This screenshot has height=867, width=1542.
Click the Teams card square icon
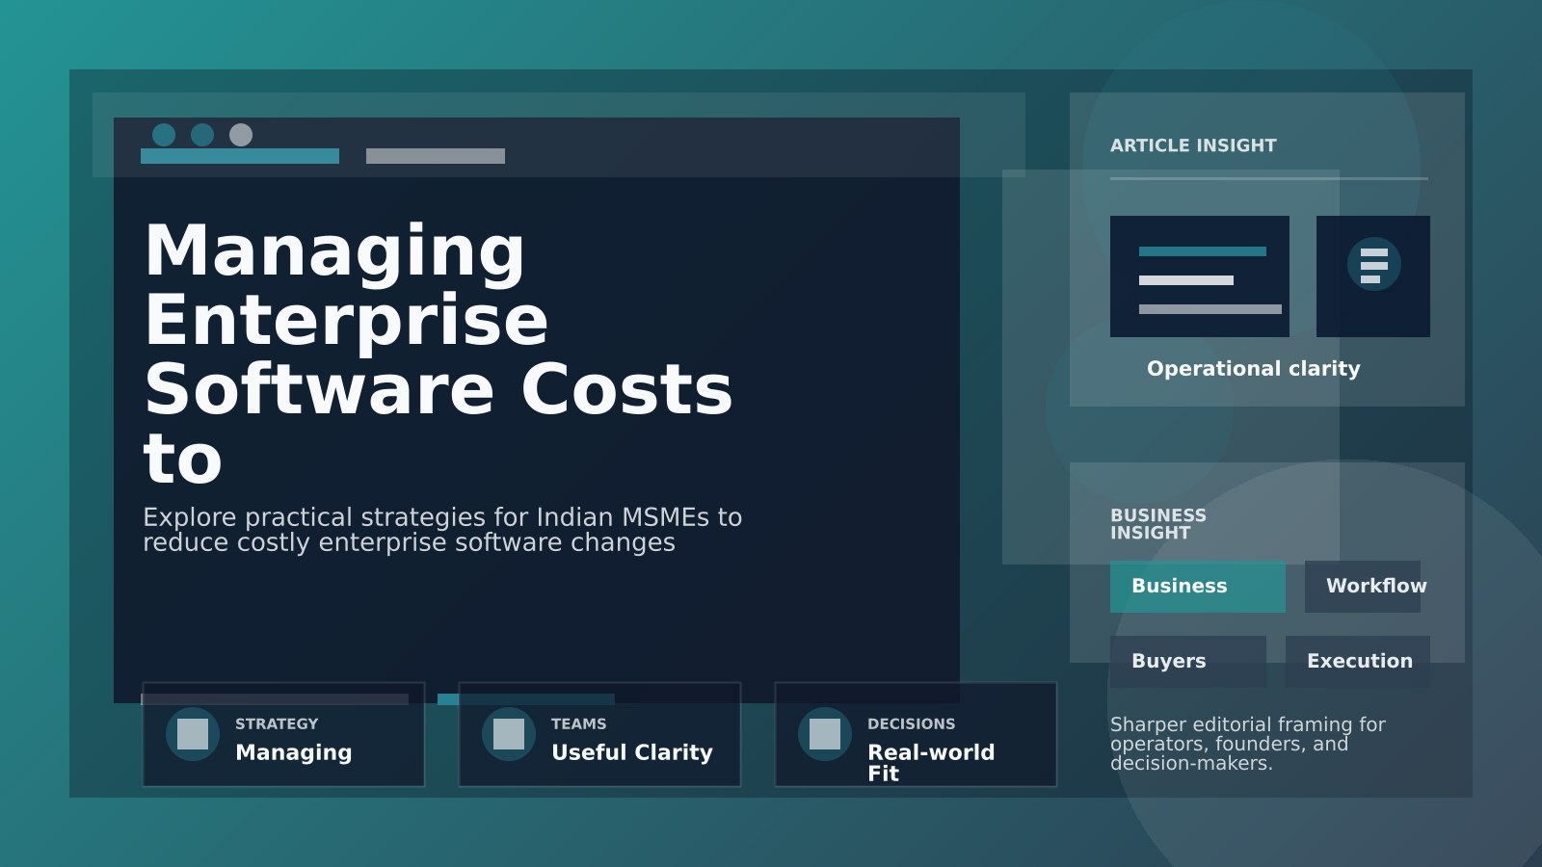[x=509, y=734]
